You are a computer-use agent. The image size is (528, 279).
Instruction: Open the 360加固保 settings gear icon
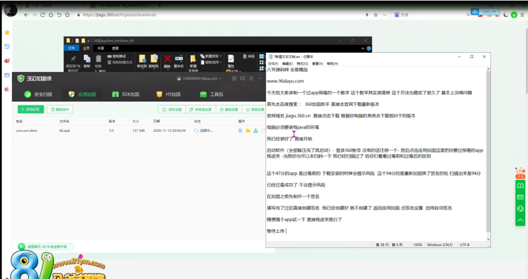pos(234,78)
